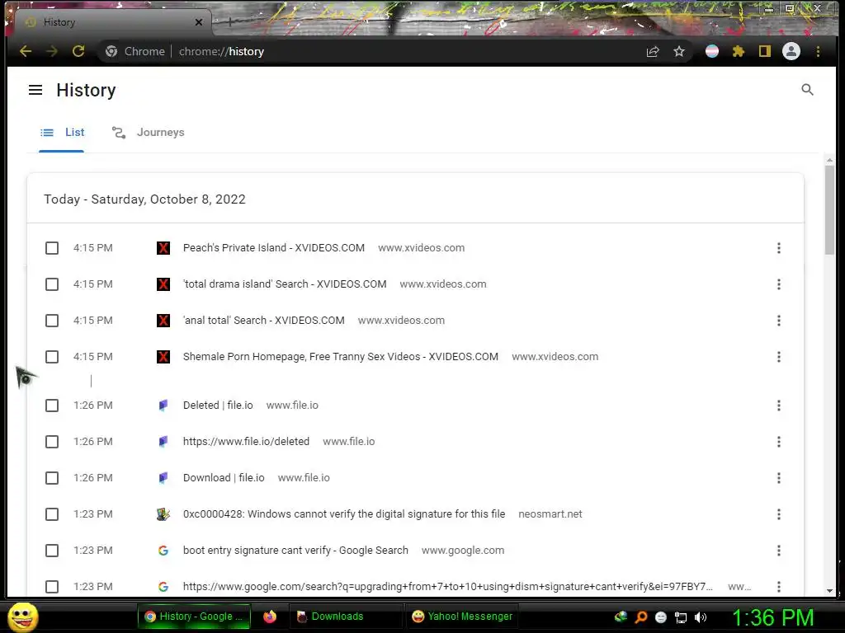Open the 'https://www.file.io/deleted' link
This screenshot has width=845, height=633.
[x=246, y=442]
